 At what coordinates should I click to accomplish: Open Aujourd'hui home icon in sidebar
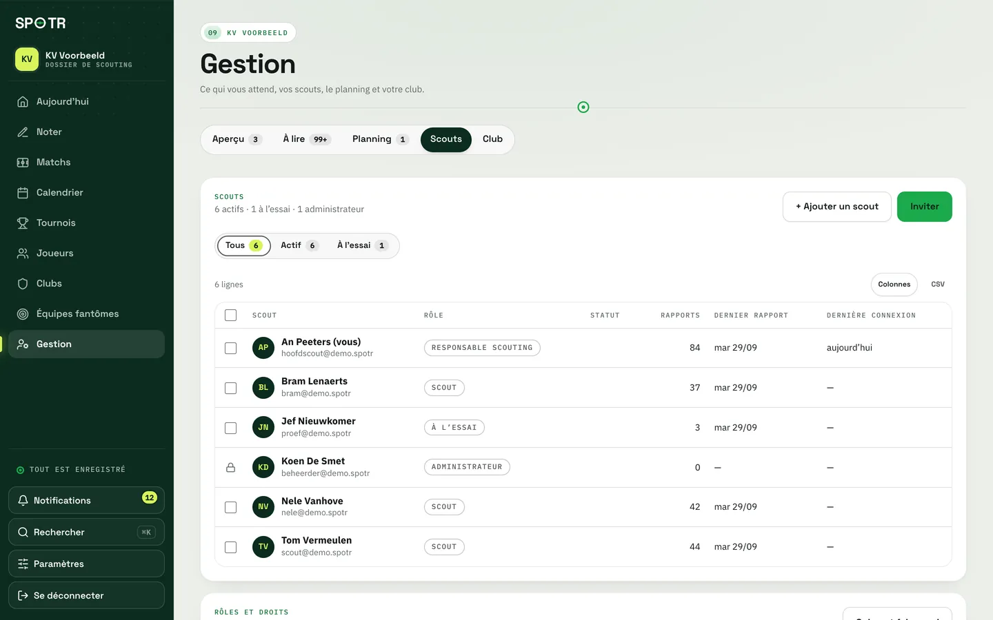click(23, 101)
